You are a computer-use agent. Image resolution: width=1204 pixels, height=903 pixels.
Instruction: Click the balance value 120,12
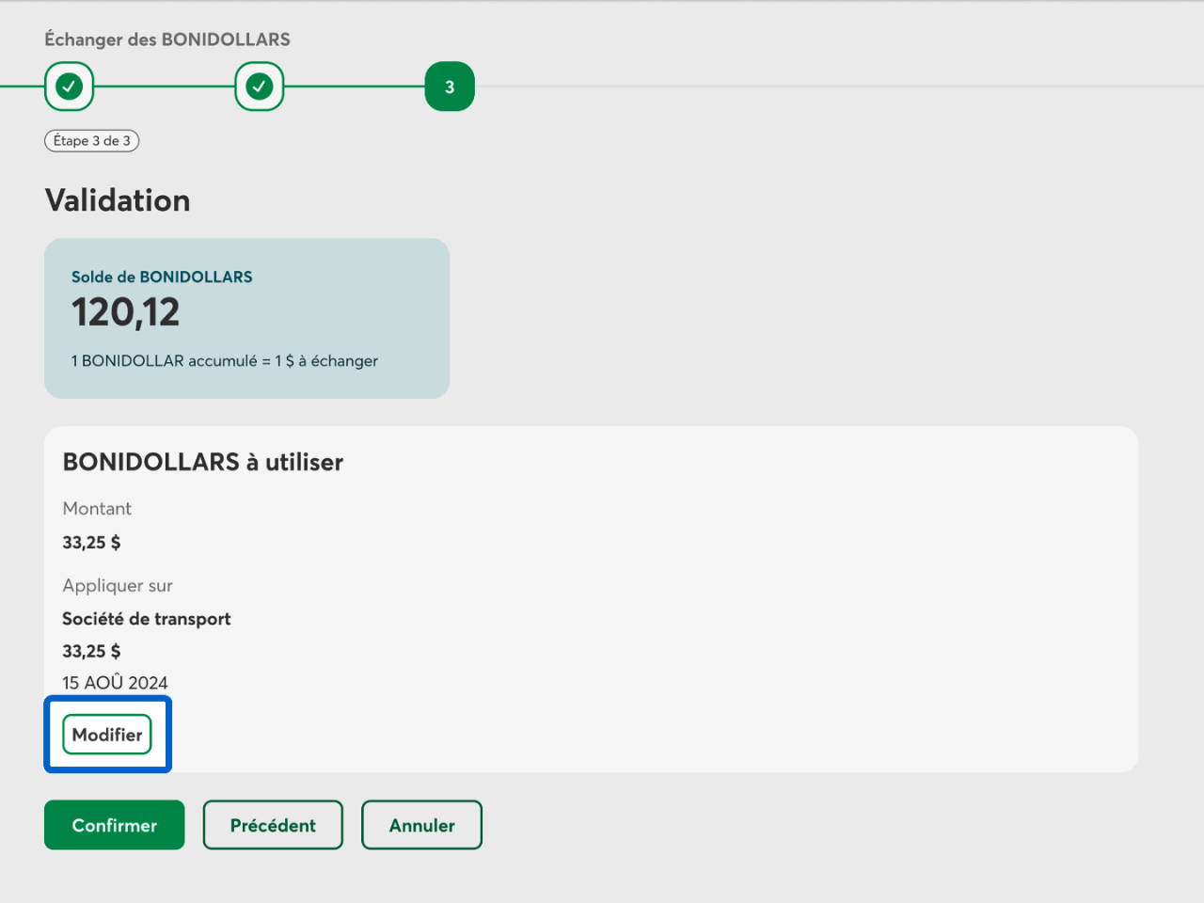coord(125,312)
